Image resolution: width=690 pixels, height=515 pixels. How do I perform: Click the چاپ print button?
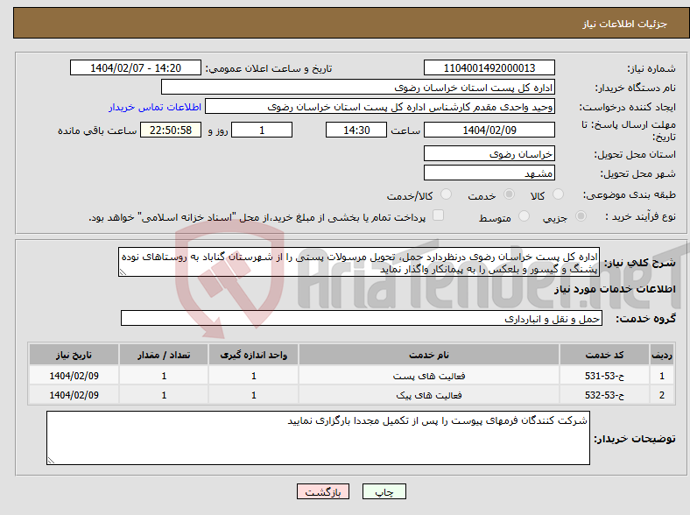384,491
